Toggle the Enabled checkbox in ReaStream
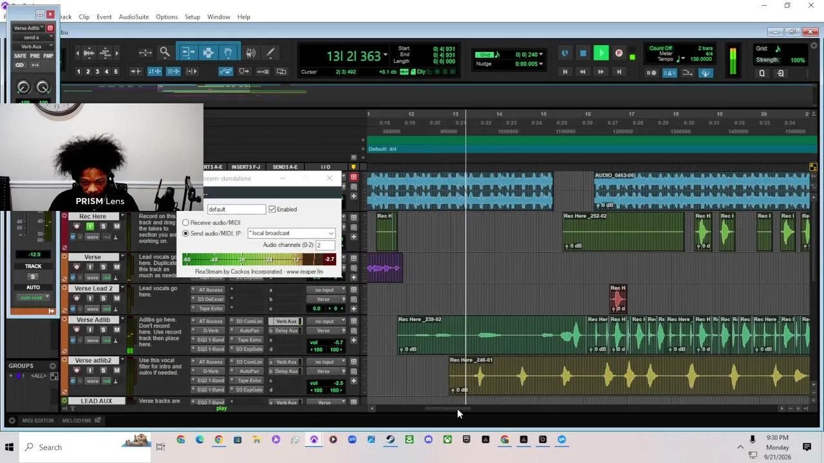824x463 pixels. [272, 209]
